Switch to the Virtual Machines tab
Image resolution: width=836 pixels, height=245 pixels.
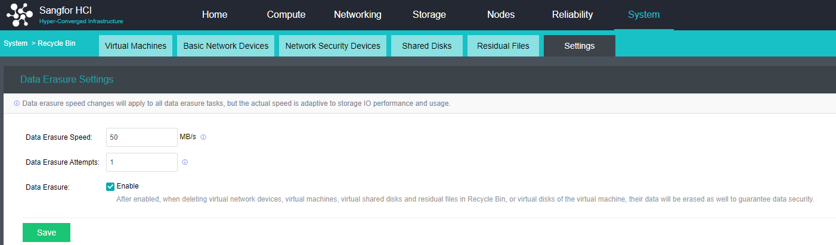[135, 46]
